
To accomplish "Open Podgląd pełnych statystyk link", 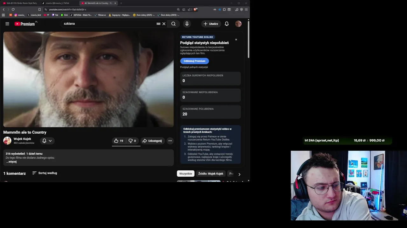I will coord(194,67).
